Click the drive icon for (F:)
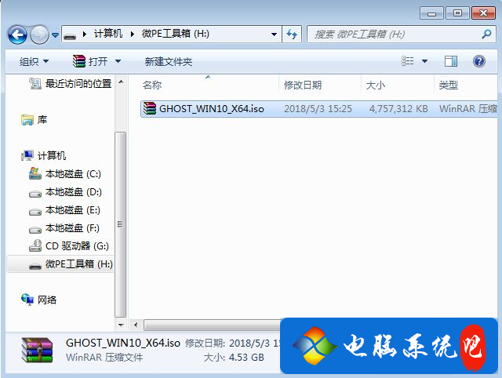502x378 pixels. [35, 230]
